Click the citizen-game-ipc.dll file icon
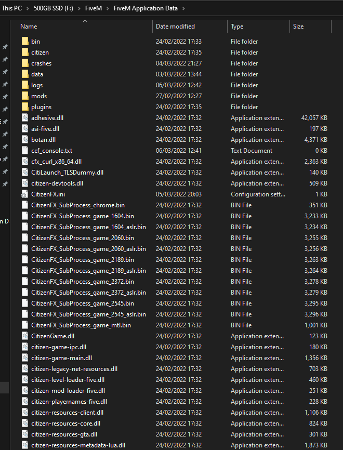This screenshot has height=450, width=343. click(25, 347)
